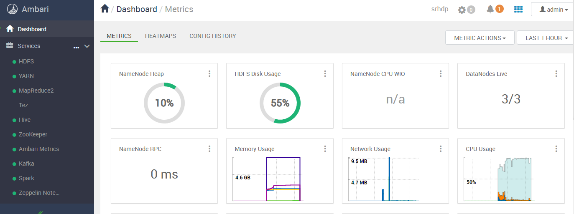Click the CPU Usage graph
Image resolution: width=574 pixels, height=214 pixels.
pyautogui.click(x=499, y=179)
